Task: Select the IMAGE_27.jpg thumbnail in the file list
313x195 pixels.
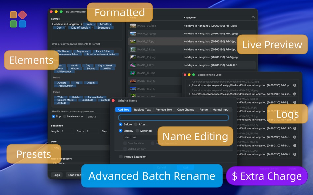Action: pos(133,41)
